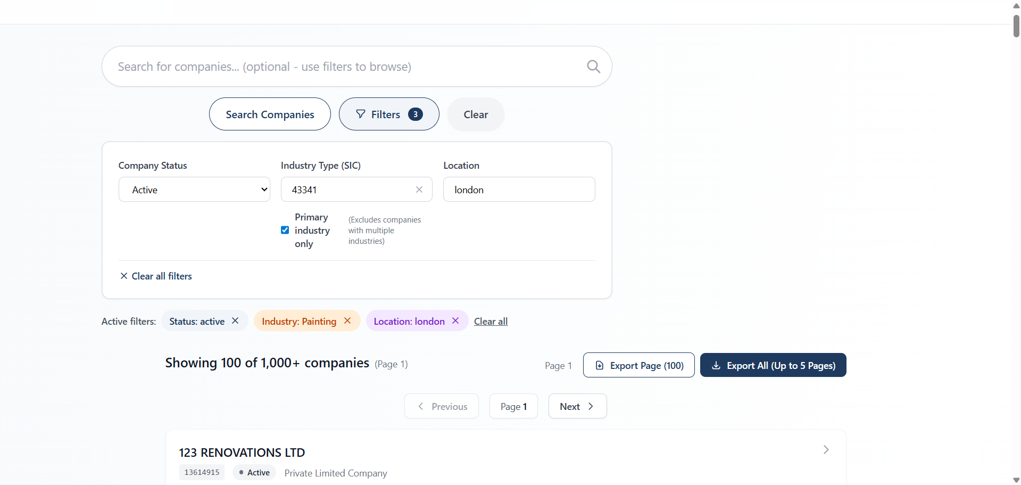Click the right chevron on Next
The height and width of the screenshot is (485, 1021).
591,406
